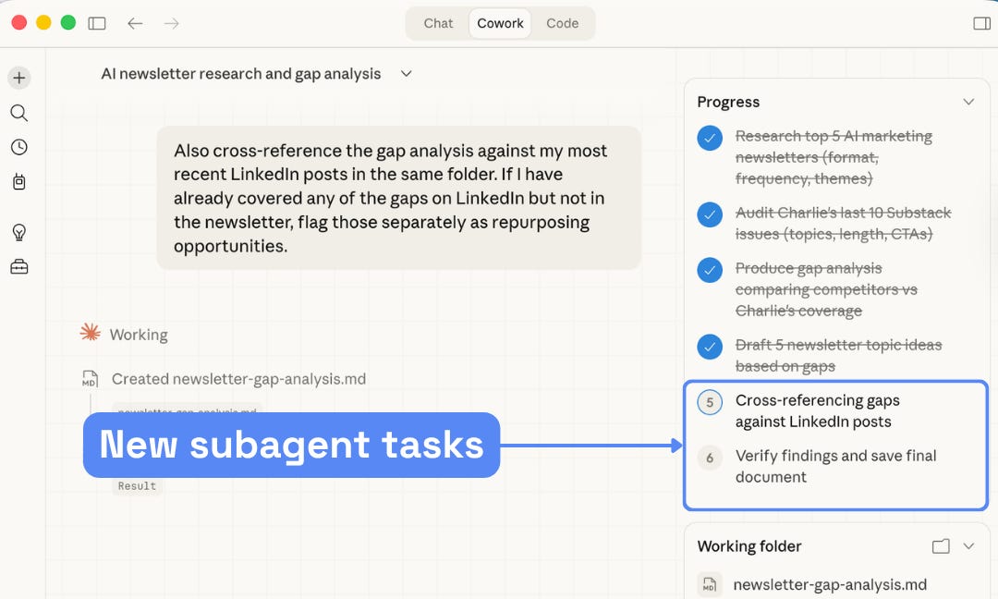Toggle the right side panel icon
The height and width of the screenshot is (599, 998).
click(x=981, y=23)
